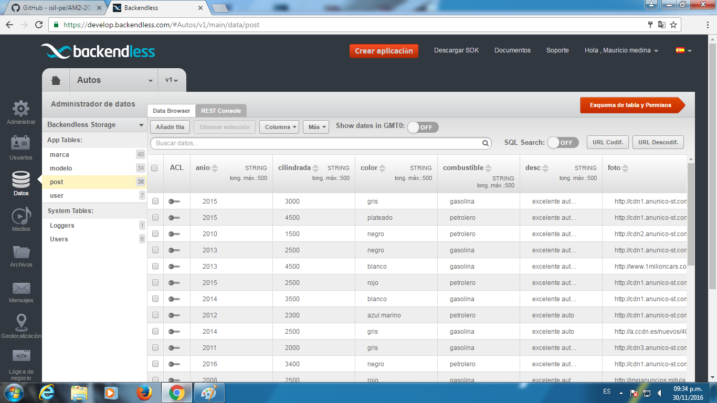Open the Autos application dropdown

(x=114, y=80)
